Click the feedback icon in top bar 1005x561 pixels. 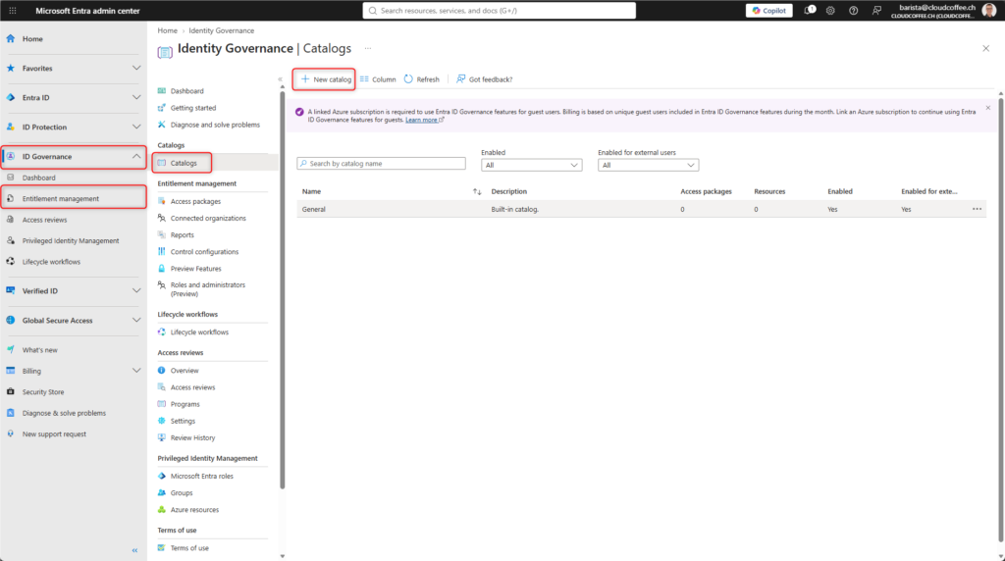876,10
